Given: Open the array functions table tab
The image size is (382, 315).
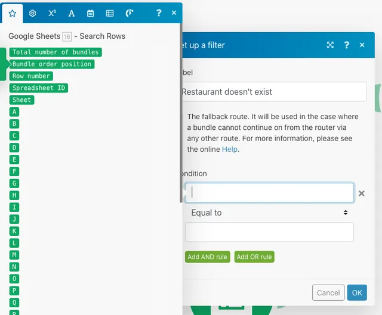Looking at the screenshot, I should 110,13.
